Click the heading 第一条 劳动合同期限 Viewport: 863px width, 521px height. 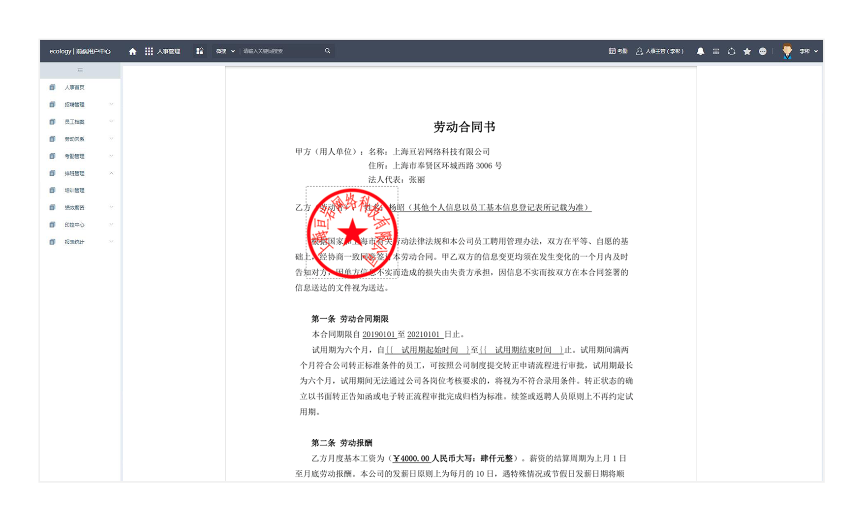[x=350, y=319]
